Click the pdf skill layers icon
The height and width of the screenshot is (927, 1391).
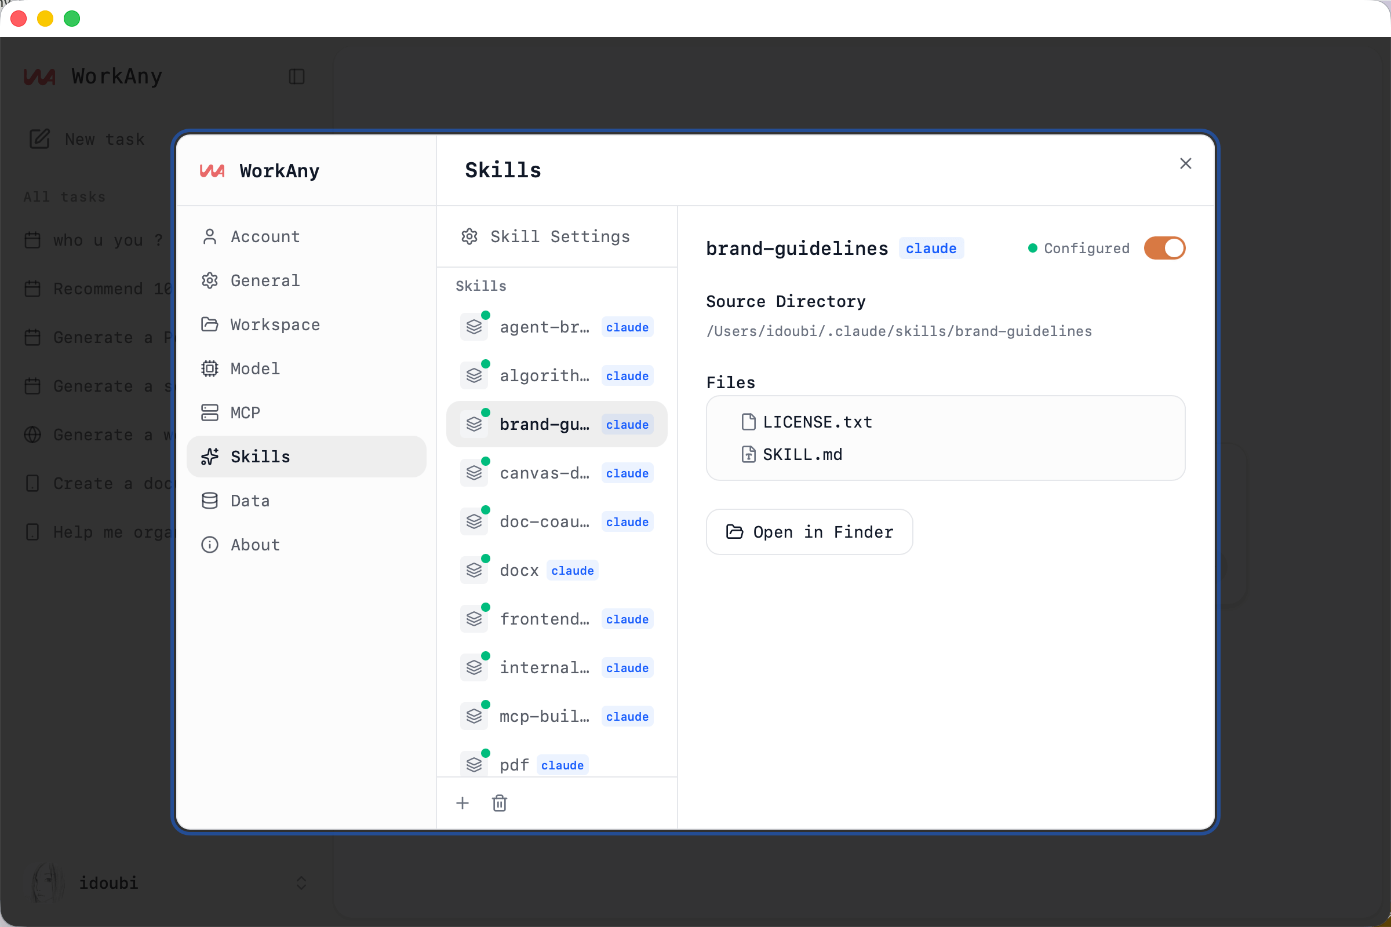474,764
